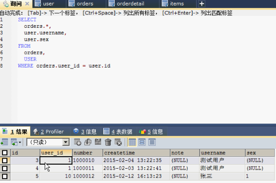This screenshot has width=276, height=183.
Task: Click the export result grid icon
Action: 4,142
